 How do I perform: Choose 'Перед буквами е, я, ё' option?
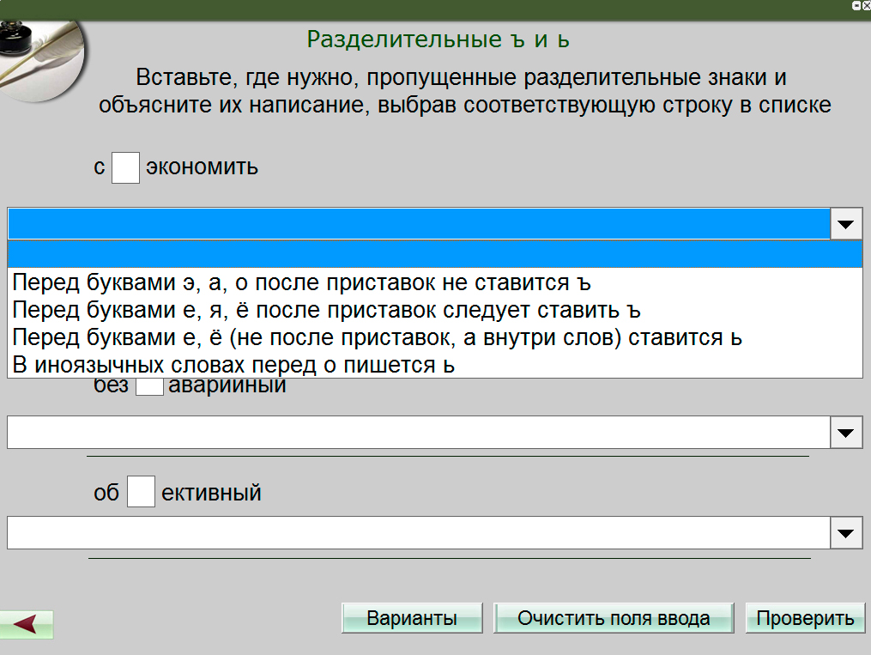(326, 310)
